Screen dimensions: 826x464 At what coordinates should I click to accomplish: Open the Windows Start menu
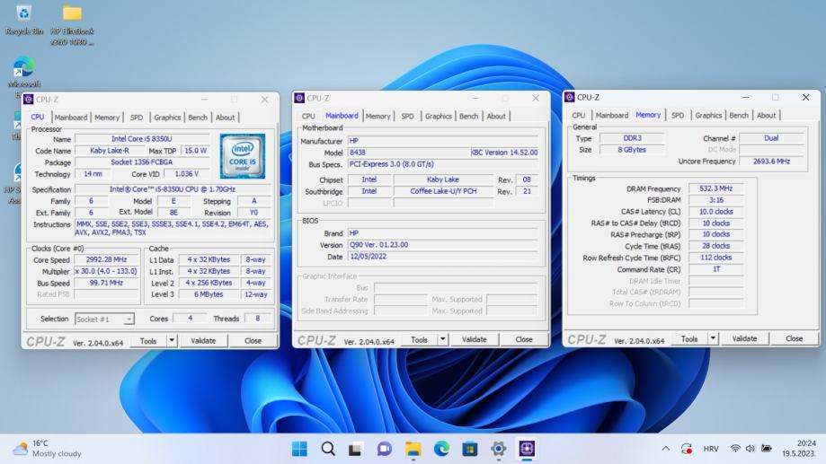[x=299, y=449]
